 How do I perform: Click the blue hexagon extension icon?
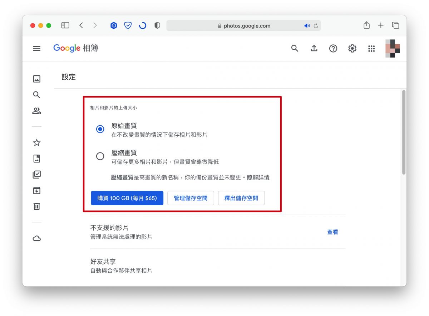(114, 26)
